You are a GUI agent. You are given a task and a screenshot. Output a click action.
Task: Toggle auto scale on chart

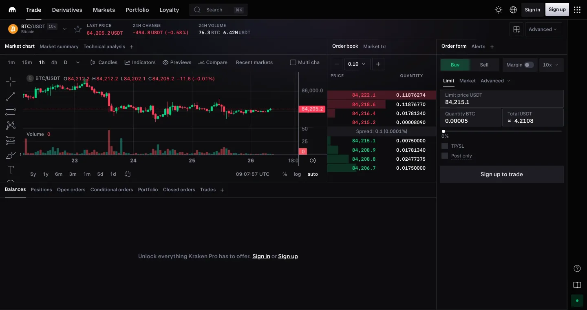313,174
